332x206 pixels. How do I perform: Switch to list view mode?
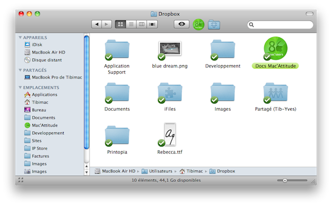click(x=131, y=24)
